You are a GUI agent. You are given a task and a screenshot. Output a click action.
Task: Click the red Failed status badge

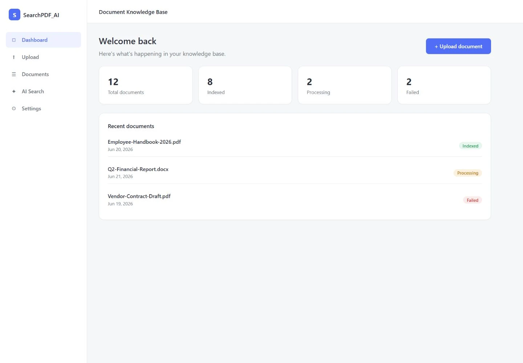[473, 200]
